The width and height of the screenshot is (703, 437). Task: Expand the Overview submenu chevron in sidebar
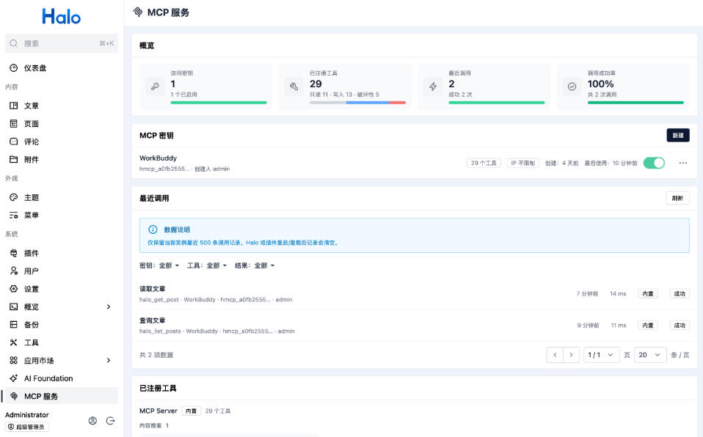(x=109, y=306)
